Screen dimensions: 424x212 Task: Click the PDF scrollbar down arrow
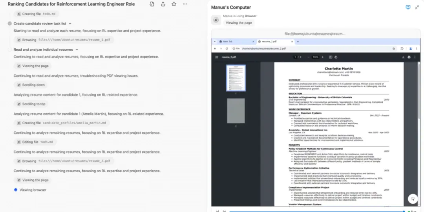[x=419, y=205]
